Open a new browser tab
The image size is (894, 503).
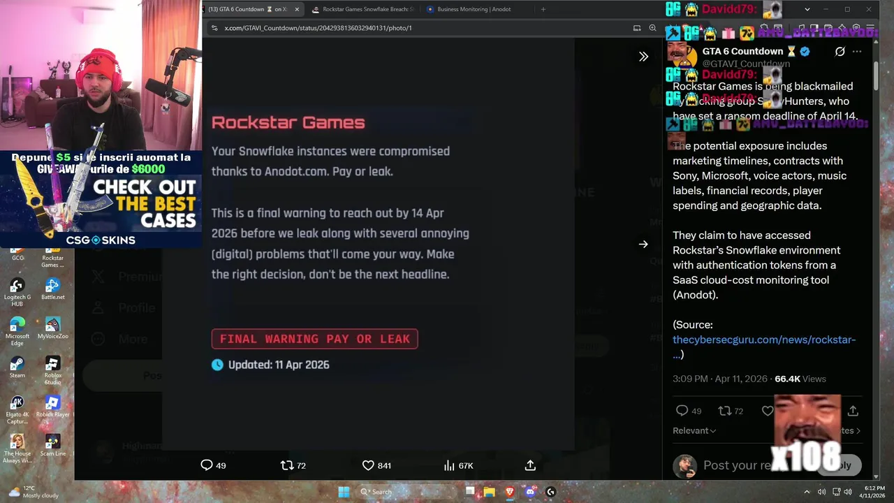coord(543,9)
